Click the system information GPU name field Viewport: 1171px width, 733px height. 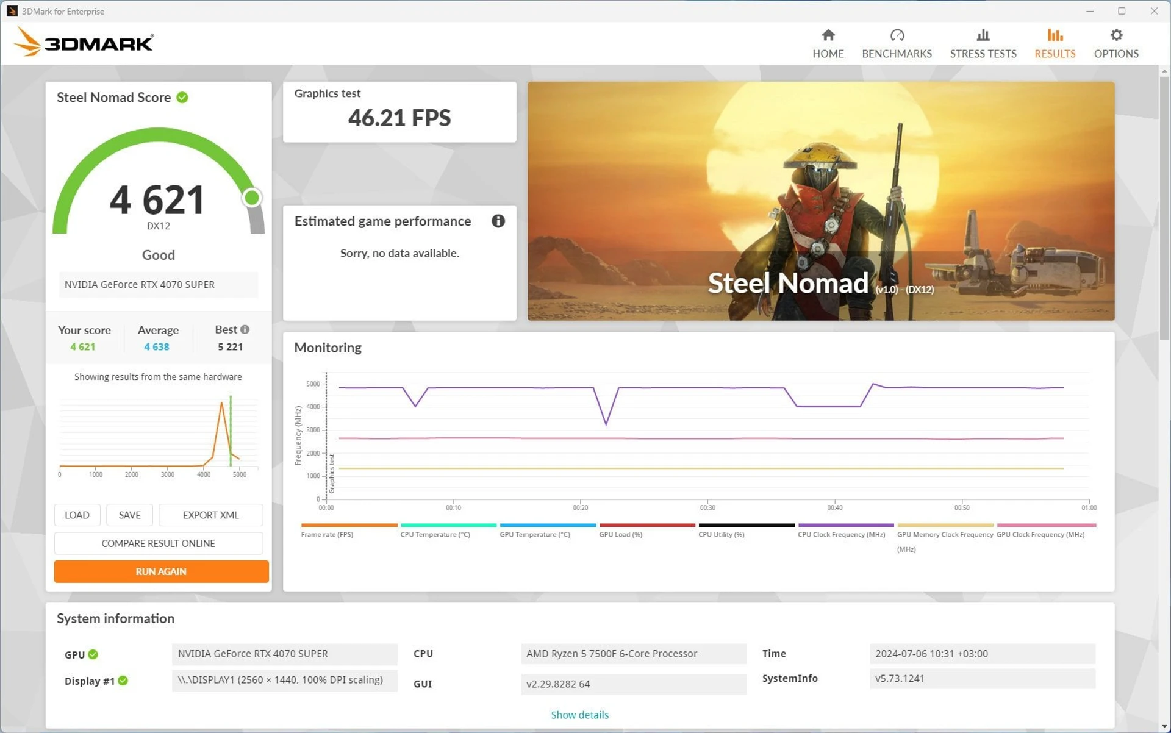(x=284, y=654)
